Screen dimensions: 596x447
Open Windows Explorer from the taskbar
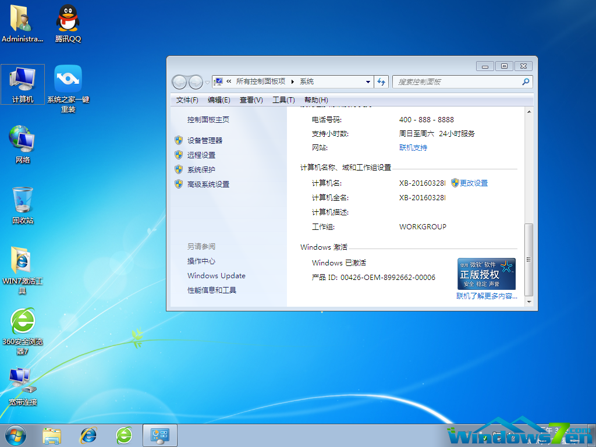52,435
